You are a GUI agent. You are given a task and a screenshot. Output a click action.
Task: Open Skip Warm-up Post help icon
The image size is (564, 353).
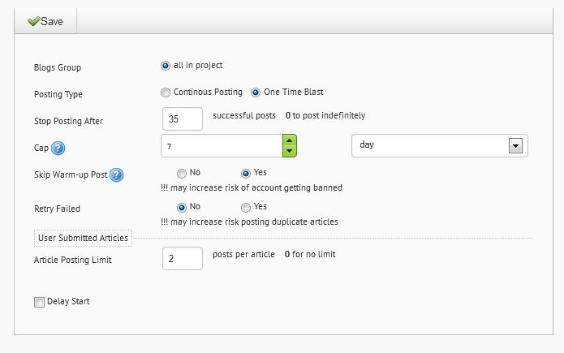[117, 175]
